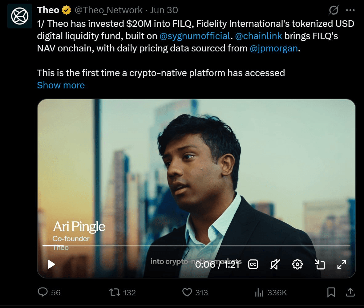
Task: Open Theo's profile avatar
Action: (x=20, y=16)
